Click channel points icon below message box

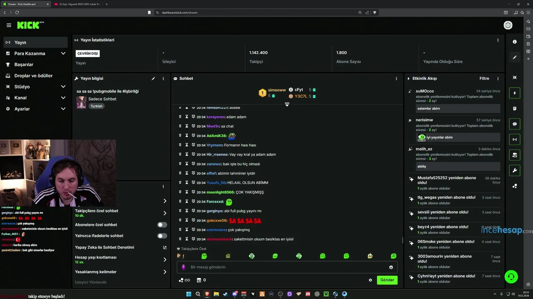tap(181, 280)
